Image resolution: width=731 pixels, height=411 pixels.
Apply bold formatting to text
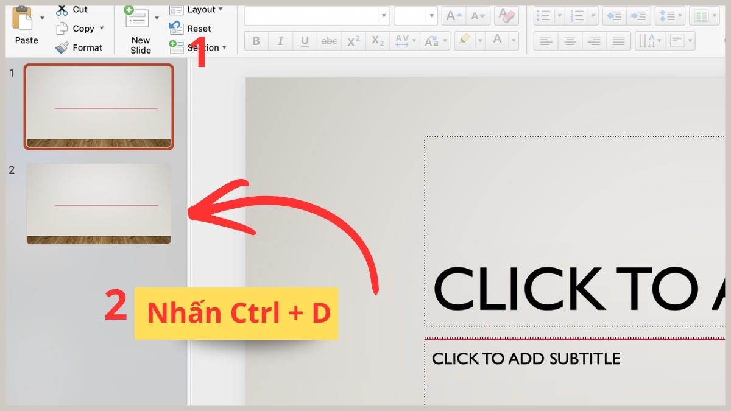[256, 41]
